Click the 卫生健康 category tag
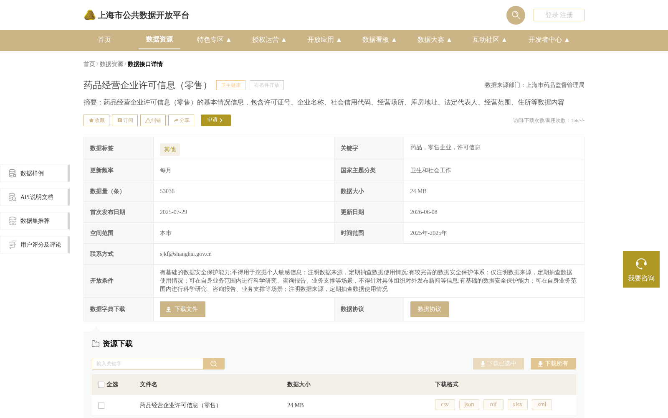The image size is (668, 418). [231, 85]
